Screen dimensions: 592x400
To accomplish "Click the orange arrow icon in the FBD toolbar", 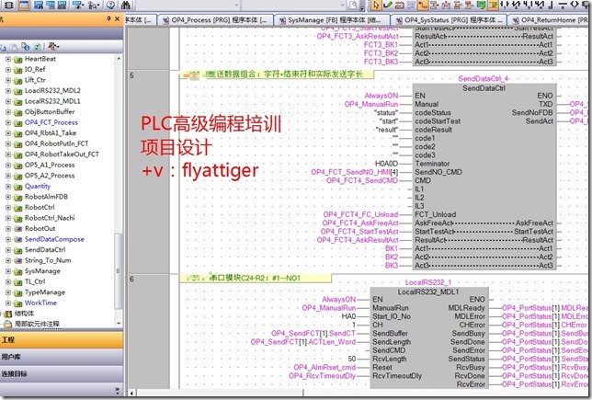I will (493, 5).
